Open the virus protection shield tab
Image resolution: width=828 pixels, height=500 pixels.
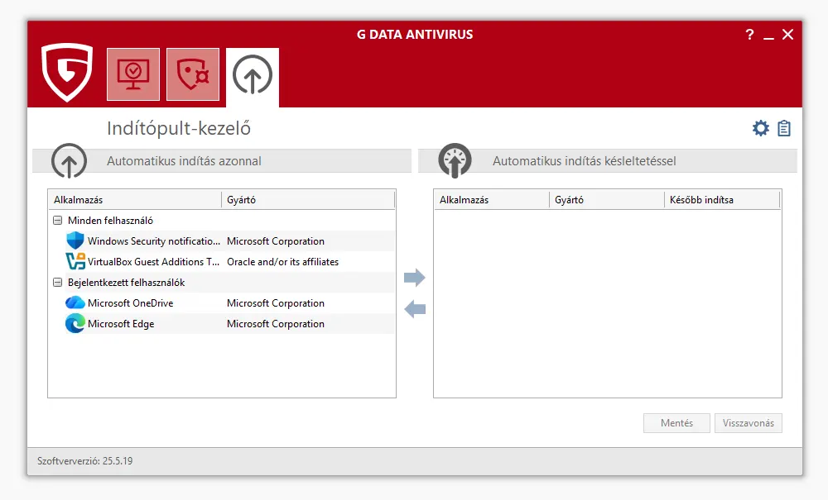pos(193,74)
